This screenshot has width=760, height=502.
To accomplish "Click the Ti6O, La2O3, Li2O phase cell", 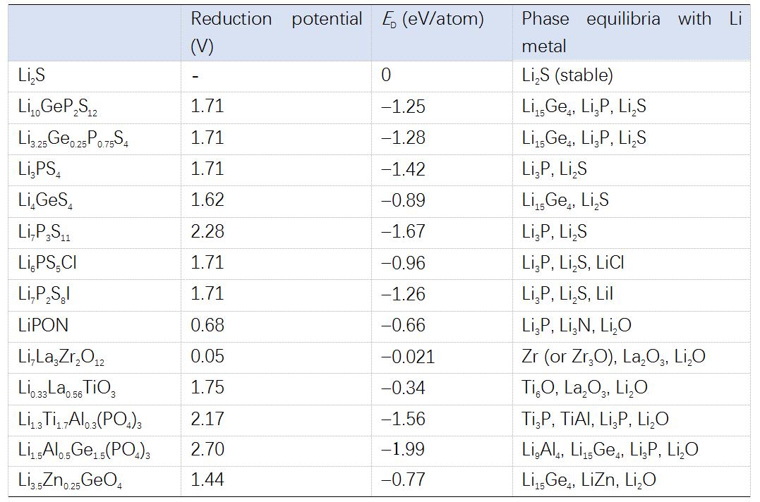I will click(x=584, y=388).
